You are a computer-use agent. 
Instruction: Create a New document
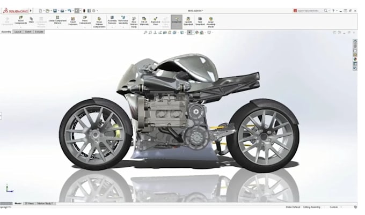click(40, 11)
